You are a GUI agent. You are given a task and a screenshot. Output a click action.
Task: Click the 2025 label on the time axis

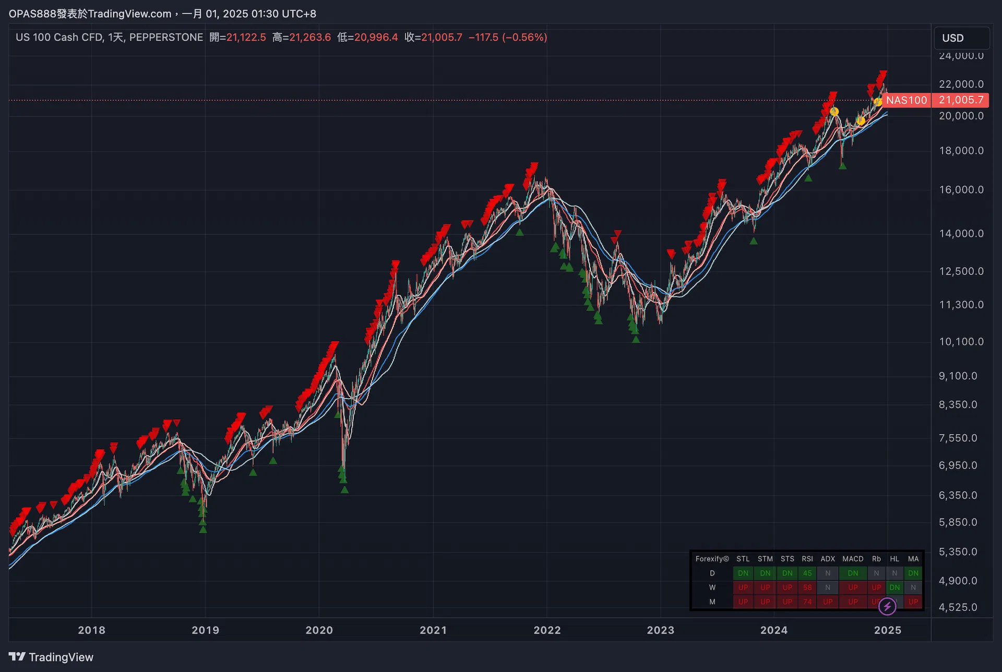coord(888,630)
